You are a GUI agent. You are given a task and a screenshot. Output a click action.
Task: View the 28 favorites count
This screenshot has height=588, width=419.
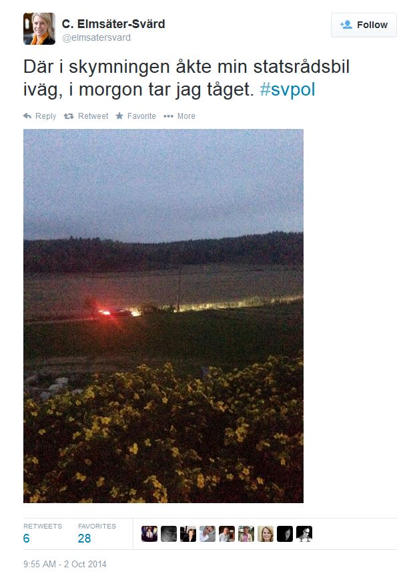tap(84, 539)
